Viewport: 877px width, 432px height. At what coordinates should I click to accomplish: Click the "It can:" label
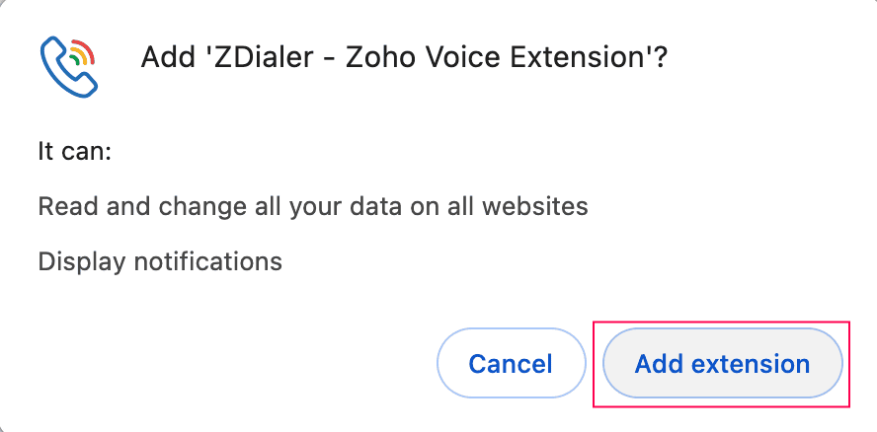pos(75,153)
